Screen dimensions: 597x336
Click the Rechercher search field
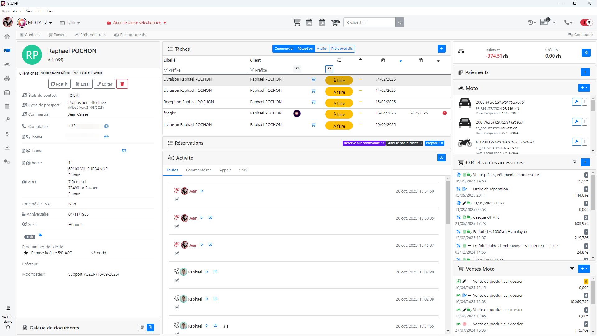pyautogui.click(x=369, y=22)
